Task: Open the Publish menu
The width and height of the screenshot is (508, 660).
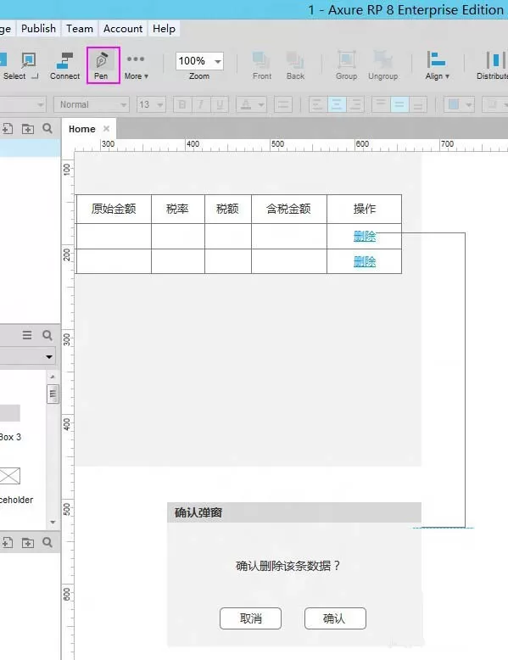Action: [38, 29]
